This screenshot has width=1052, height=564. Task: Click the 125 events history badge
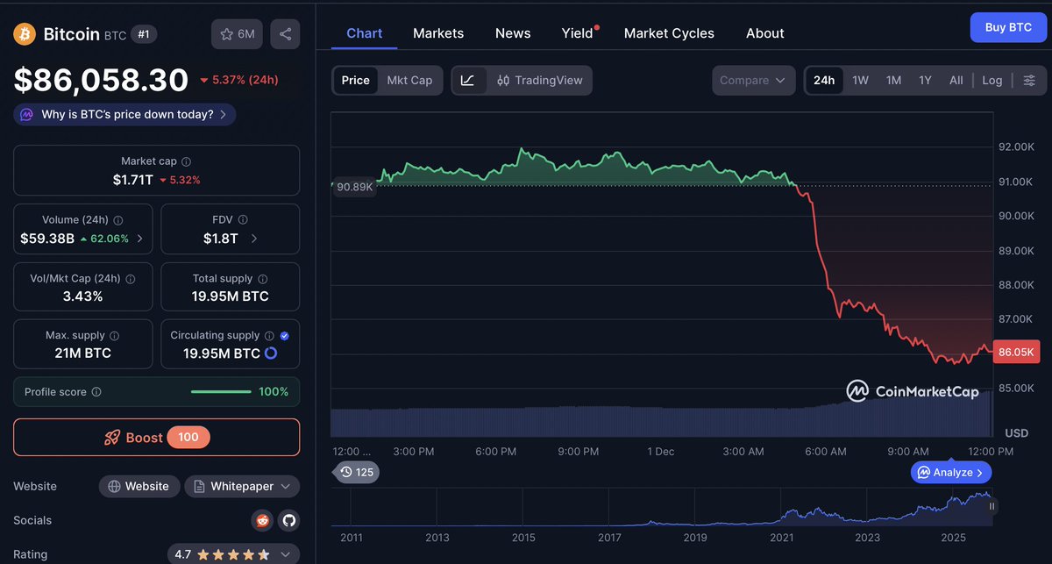click(357, 472)
